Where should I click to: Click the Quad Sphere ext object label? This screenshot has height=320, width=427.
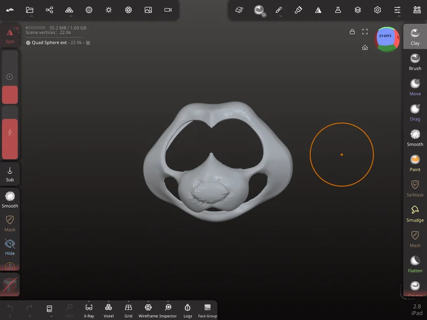tap(49, 42)
